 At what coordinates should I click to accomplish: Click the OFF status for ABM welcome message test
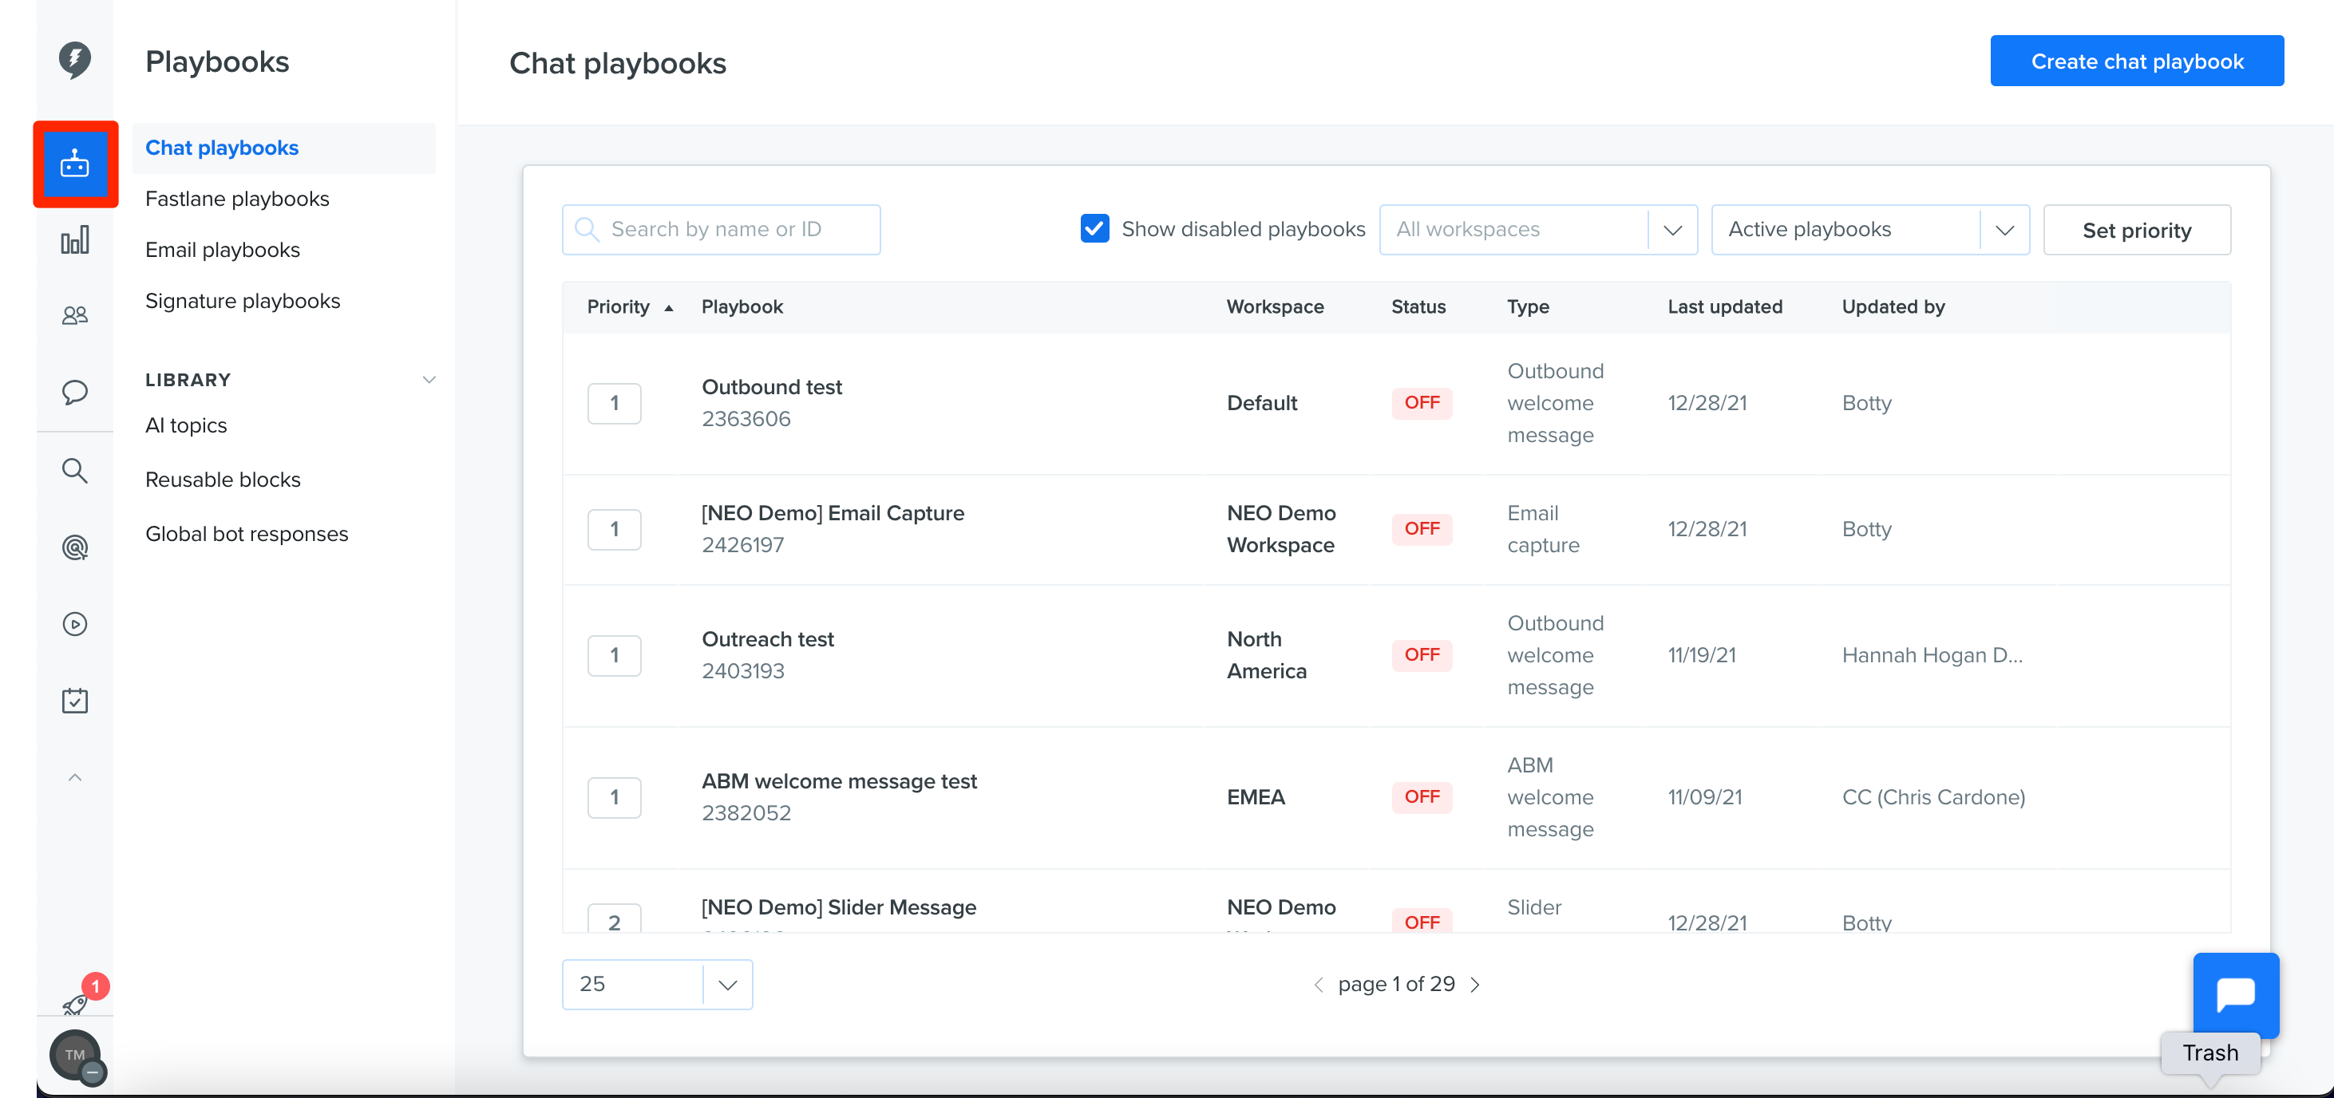click(1422, 797)
